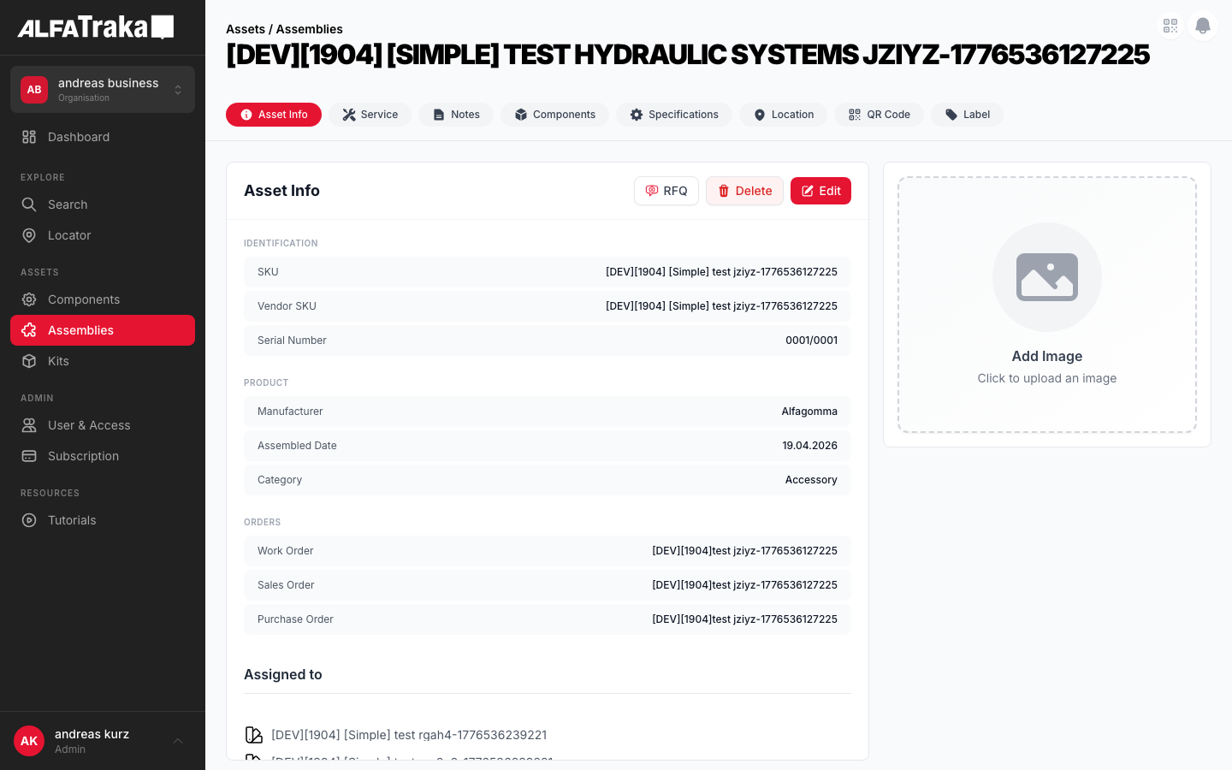Open assigned item test rgah4-1776536239221

click(408, 735)
